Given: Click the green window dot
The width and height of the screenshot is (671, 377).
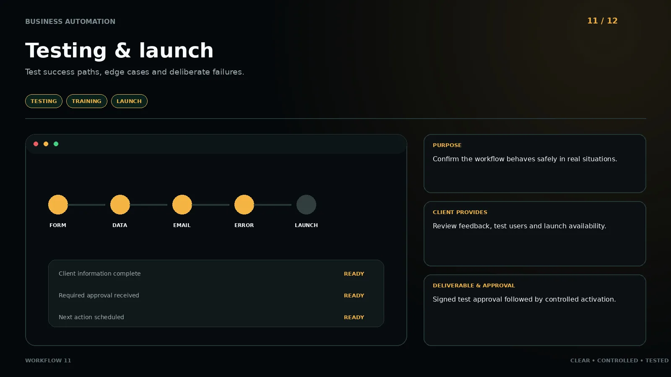Looking at the screenshot, I should 56,144.
